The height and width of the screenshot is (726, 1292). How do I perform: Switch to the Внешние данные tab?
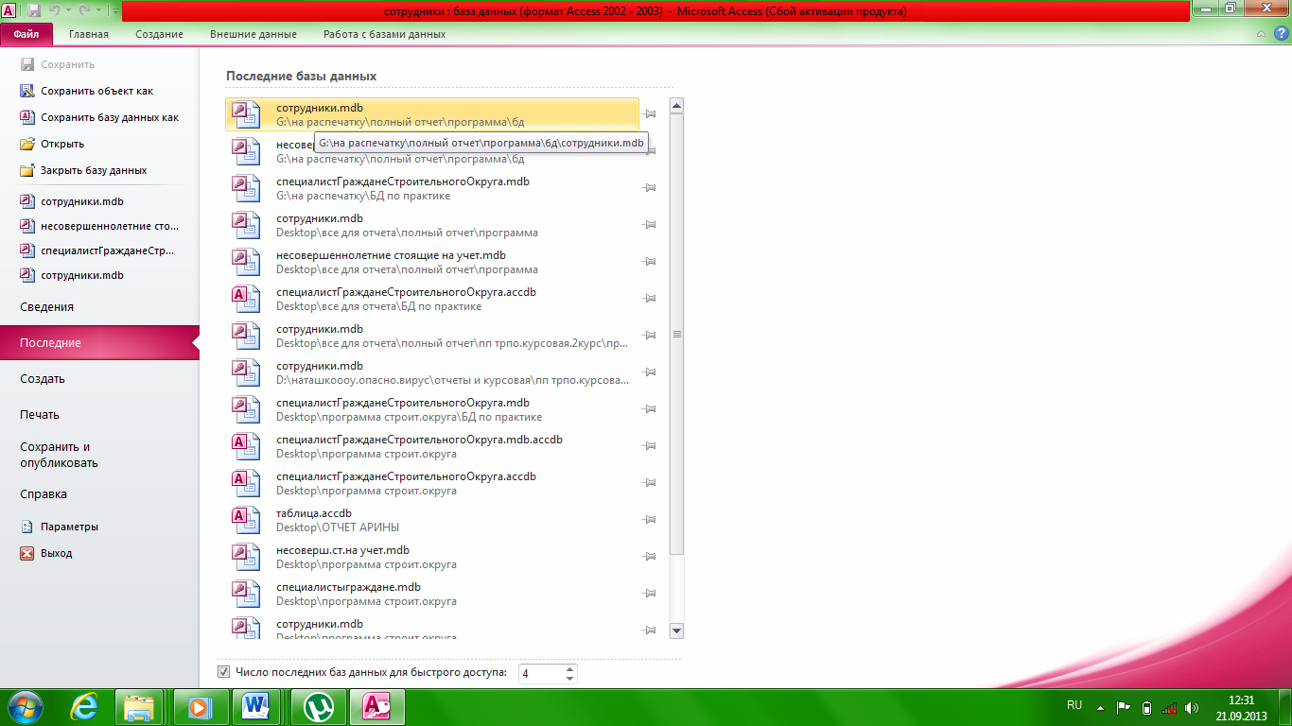click(253, 34)
